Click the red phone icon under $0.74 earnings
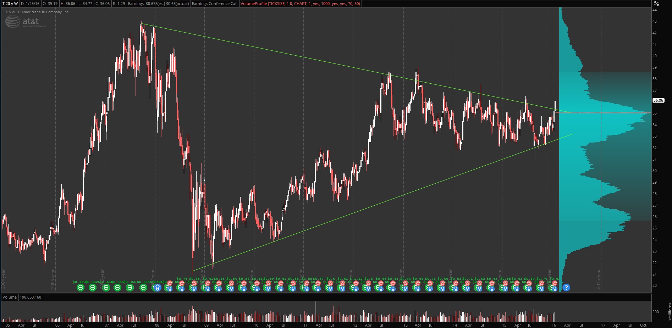This screenshot has width=672, height=328. 541,283
